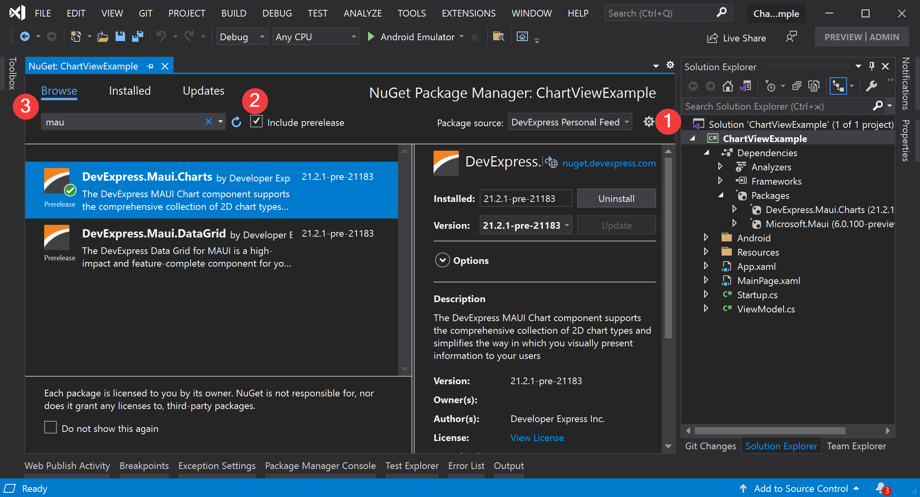Screen dimensions: 920x497
Task: Open the EXTENSIONS menu
Action: [468, 13]
